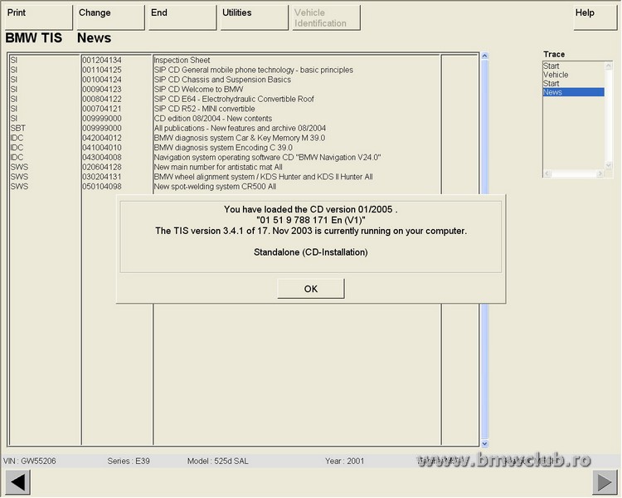Image resolution: width=622 pixels, height=498 pixels.
Task: Open SIP CD Chassis and Suspension Basics
Action: [x=222, y=80]
